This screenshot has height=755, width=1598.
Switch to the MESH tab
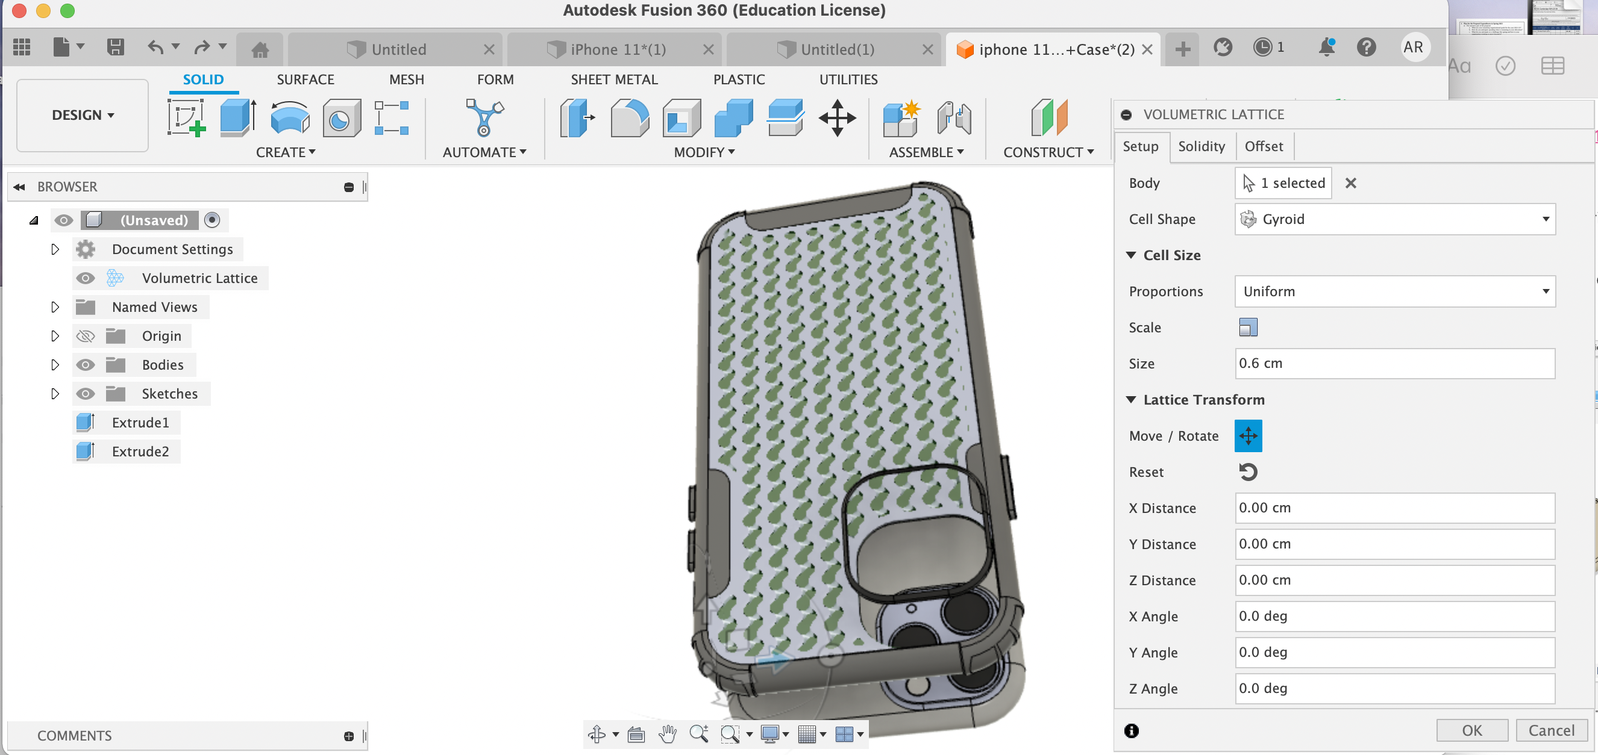pos(406,79)
